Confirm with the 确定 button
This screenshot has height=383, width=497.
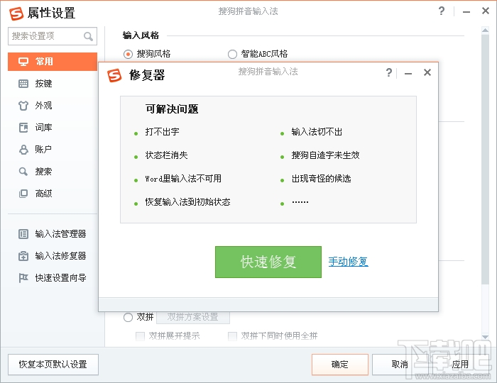340,365
